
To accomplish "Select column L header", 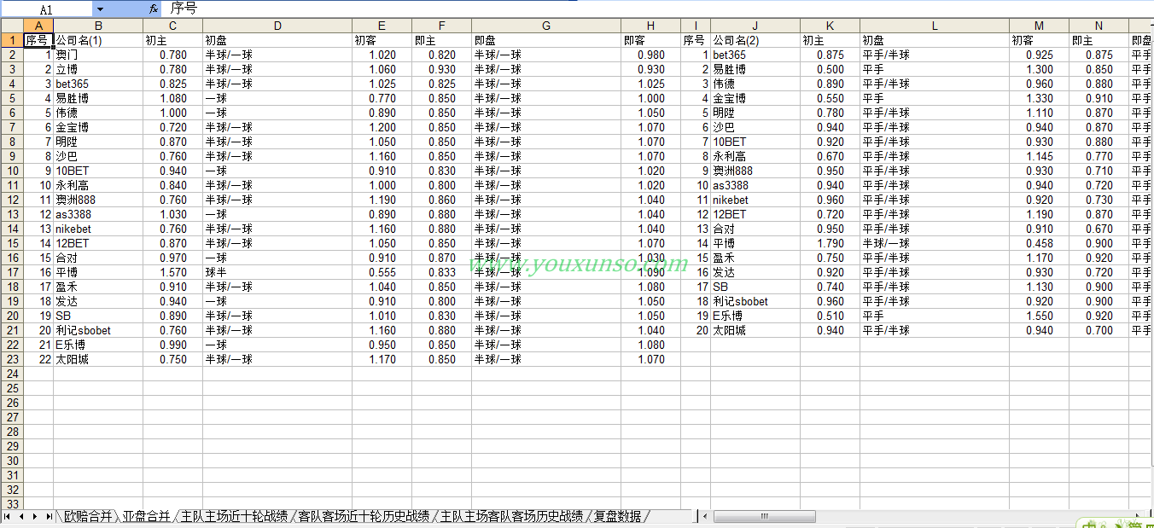I will 935,26.
